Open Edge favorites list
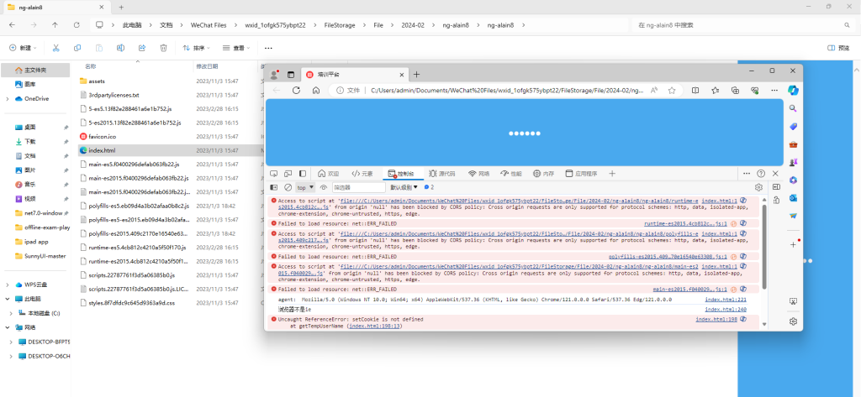Viewport: 861px width, 397px height. pyautogui.click(x=715, y=91)
